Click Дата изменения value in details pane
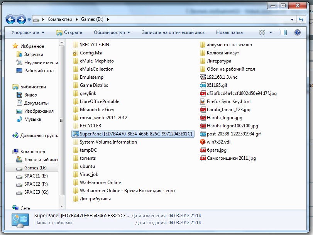The width and height of the screenshot is (313, 235). [184, 216]
